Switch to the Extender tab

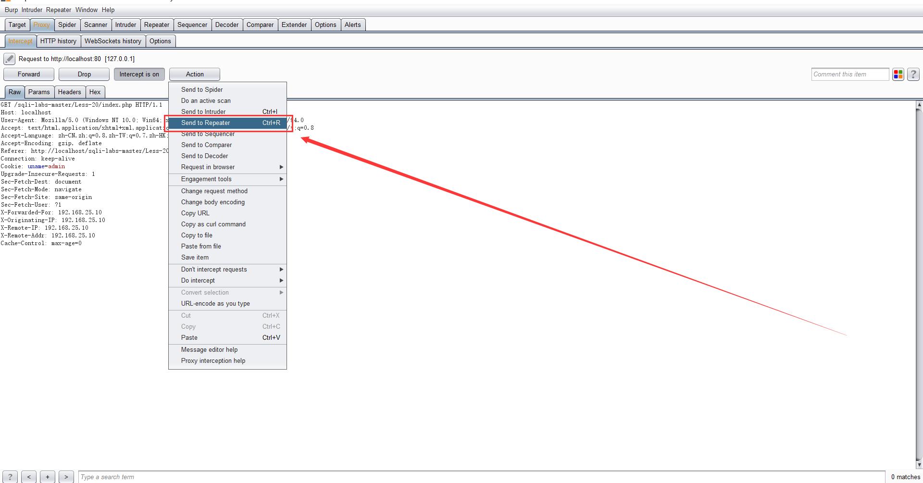click(294, 25)
